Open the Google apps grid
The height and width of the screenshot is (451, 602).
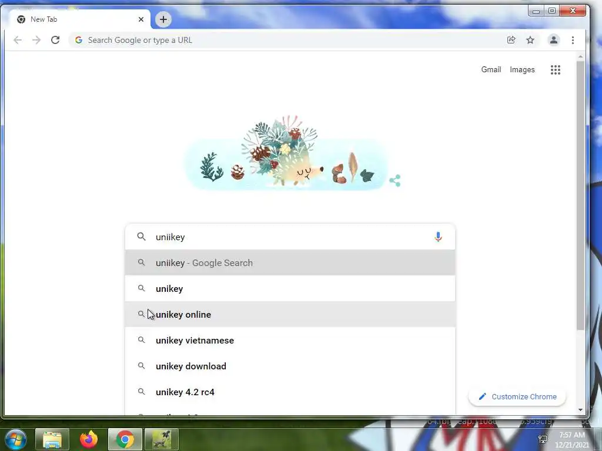[556, 70]
